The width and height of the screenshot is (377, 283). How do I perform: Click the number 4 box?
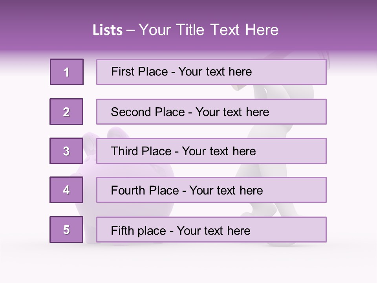(66, 190)
